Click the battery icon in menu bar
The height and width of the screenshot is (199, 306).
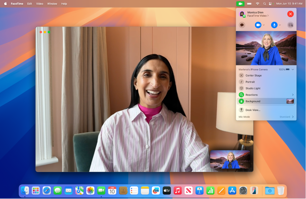(250, 4)
